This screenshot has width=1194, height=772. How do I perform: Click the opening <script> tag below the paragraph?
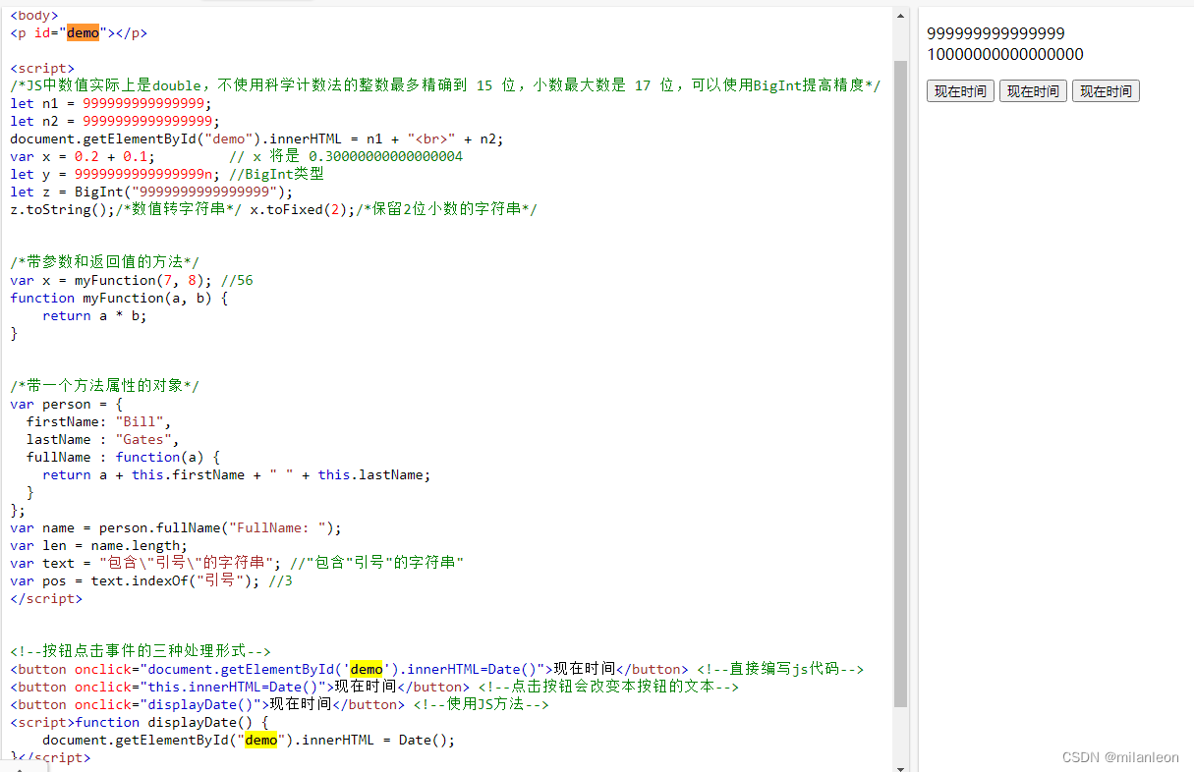[42, 68]
